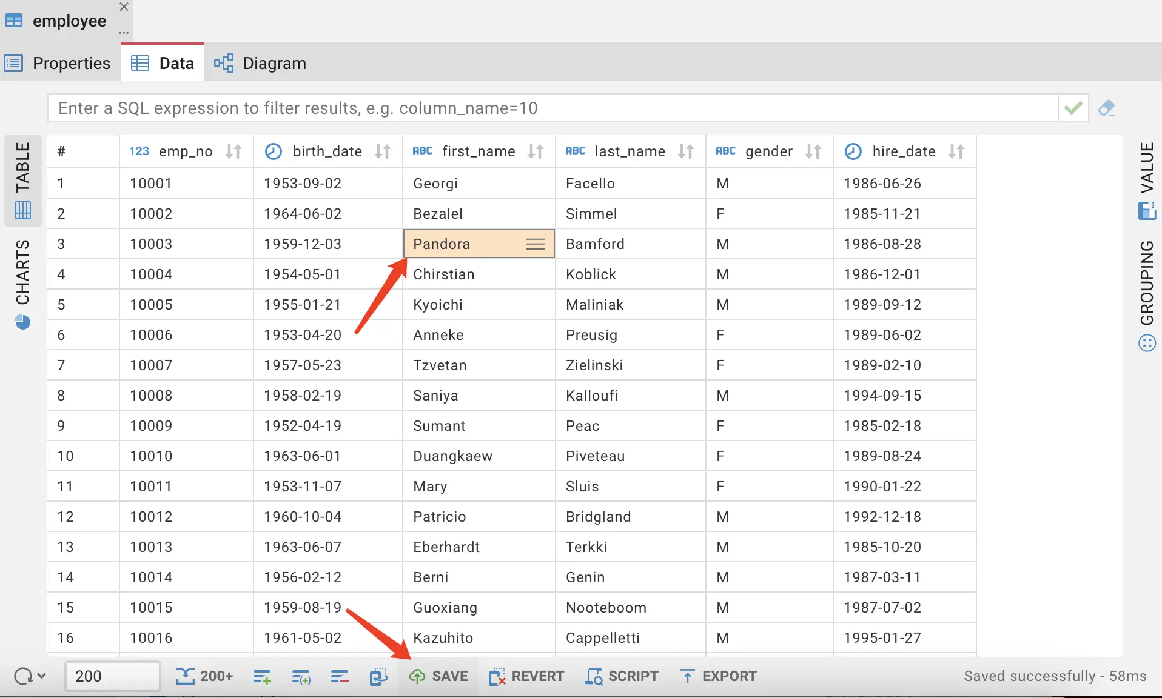Click the apply filter checkmark icon
The width and height of the screenshot is (1162, 698).
pos(1073,108)
